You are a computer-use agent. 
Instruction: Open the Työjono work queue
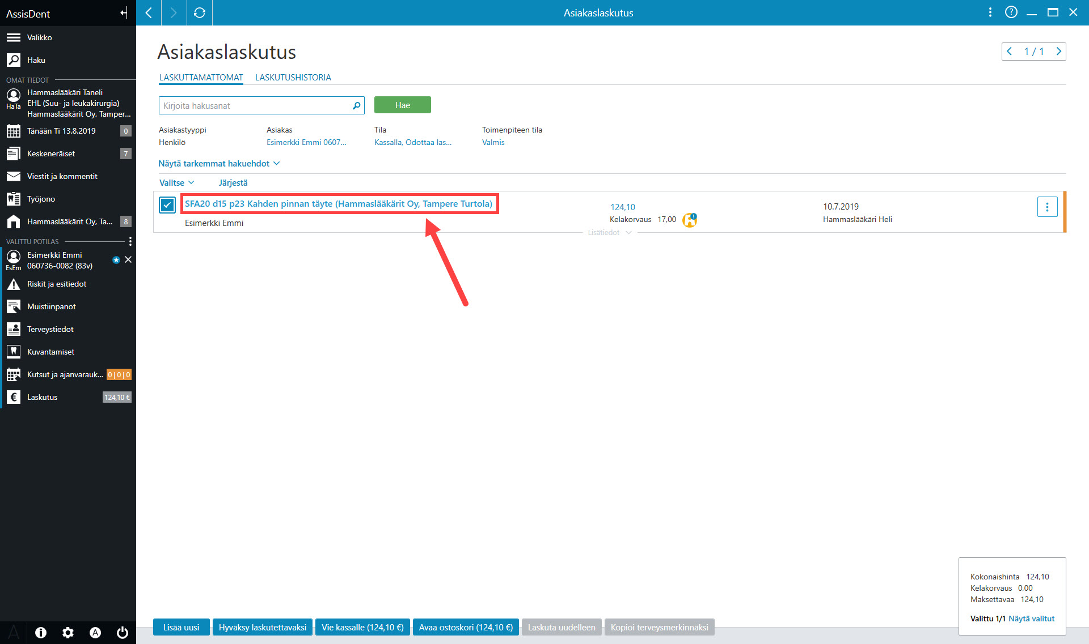tap(68, 199)
